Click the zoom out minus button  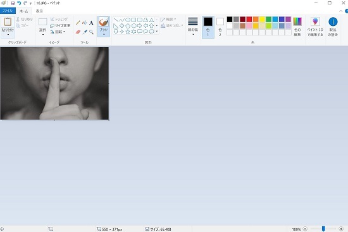tap(305, 229)
